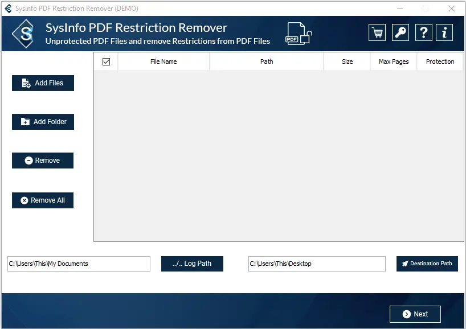Click the Add Files button
The width and height of the screenshot is (466, 329).
click(x=43, y=83)
